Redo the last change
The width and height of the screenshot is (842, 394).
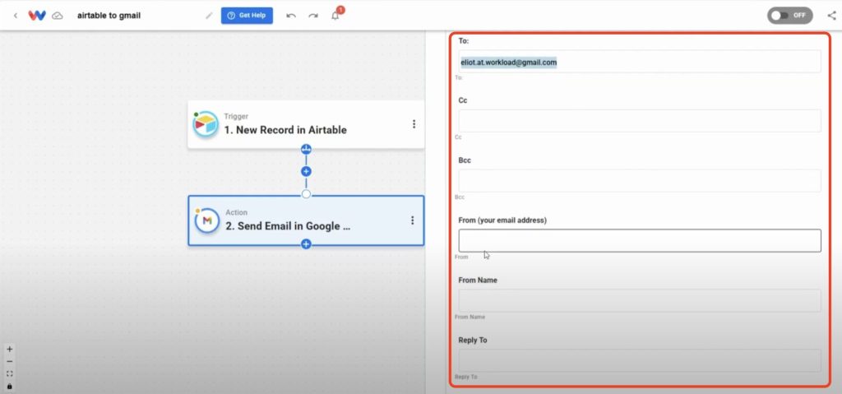[x=313, y=16]
